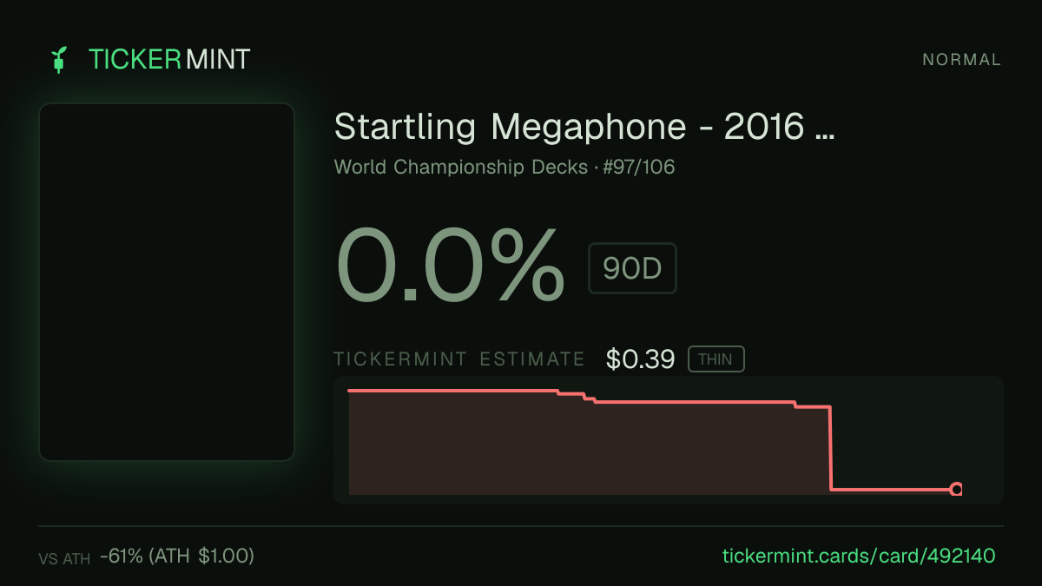Click the TICKERMINT wordmark text

click(x=169, y=59)
